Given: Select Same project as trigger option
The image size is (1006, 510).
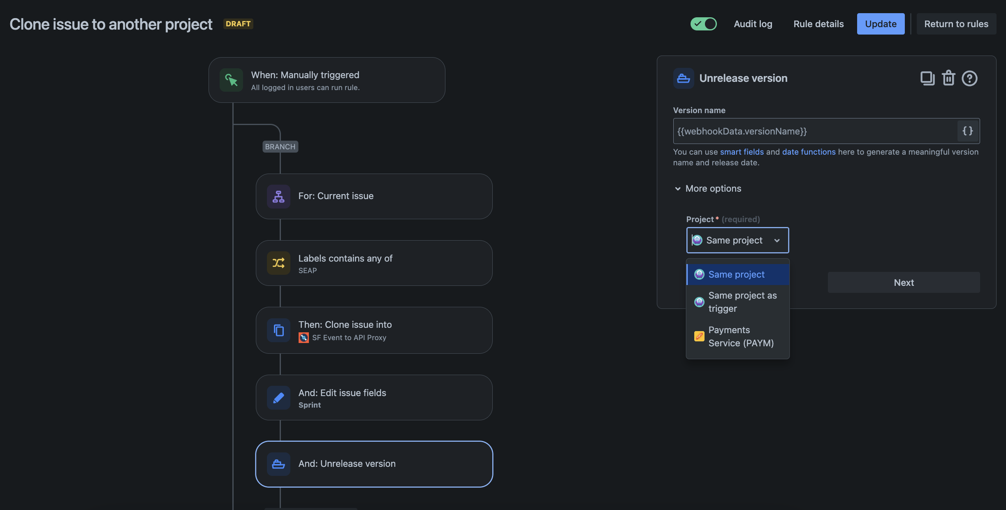Looking at the screenshot, I should click(x=738, y=302).
